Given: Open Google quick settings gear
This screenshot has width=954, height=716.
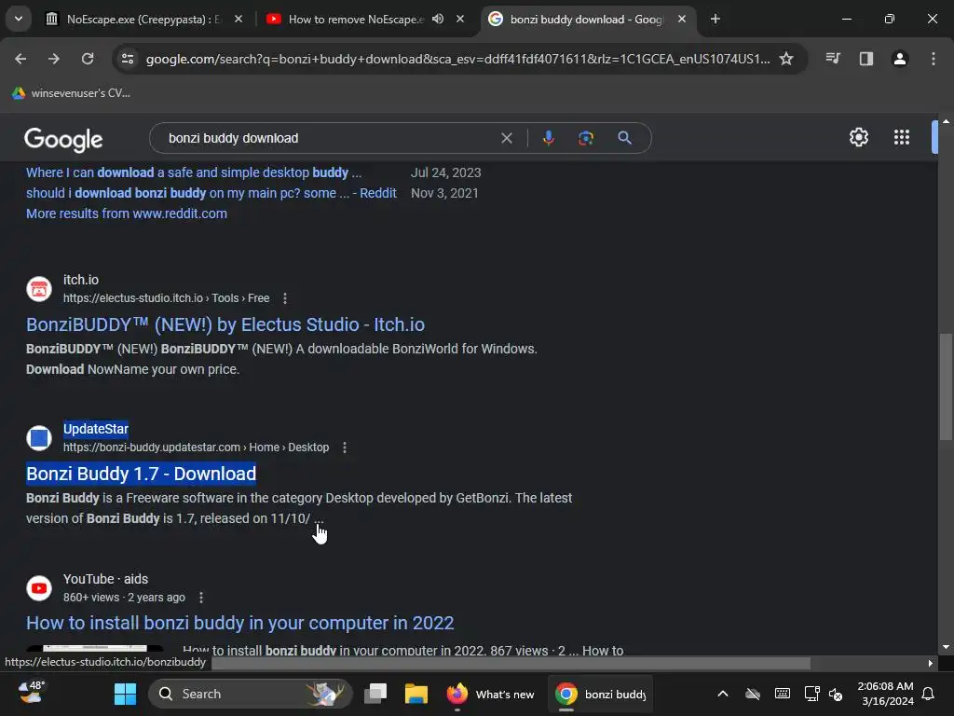Looking at the screenshot, I should [858, 137].
